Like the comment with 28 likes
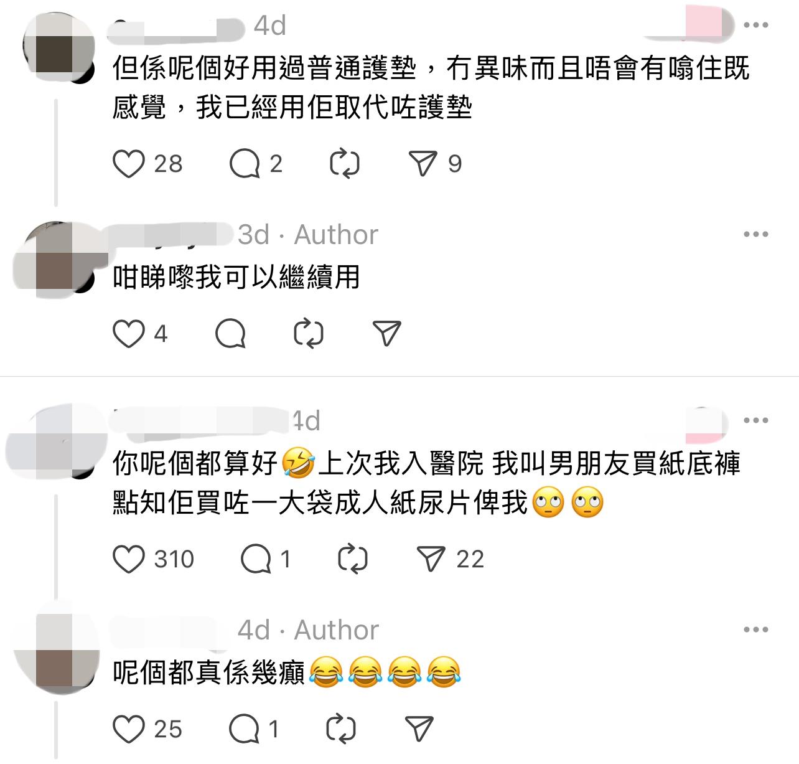Image resolution: width=799 pixels, height=764 pixels. coord(129,164)
